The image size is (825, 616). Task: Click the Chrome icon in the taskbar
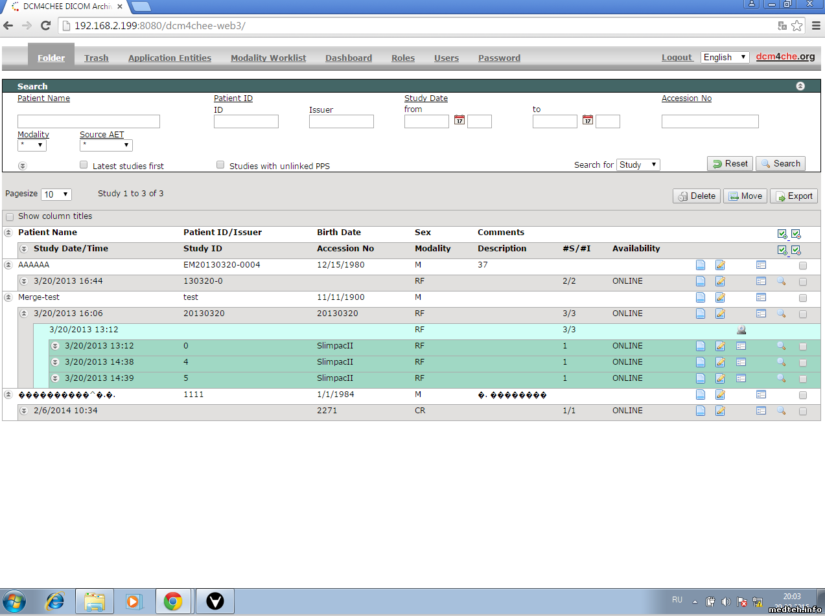pyautogui.click(x=172, y=602)
